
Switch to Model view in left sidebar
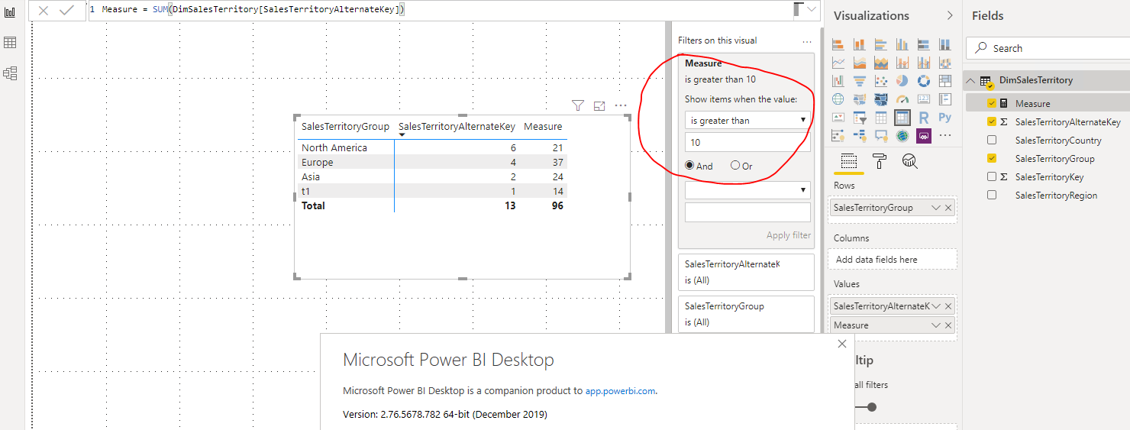[x=10, y=73]
